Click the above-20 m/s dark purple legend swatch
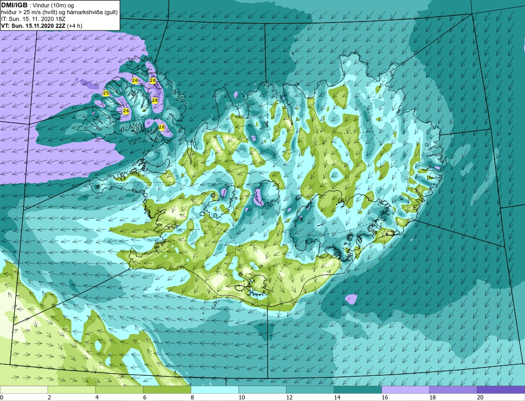This screenshot has width=525, height=401. (x=501, y=389)
